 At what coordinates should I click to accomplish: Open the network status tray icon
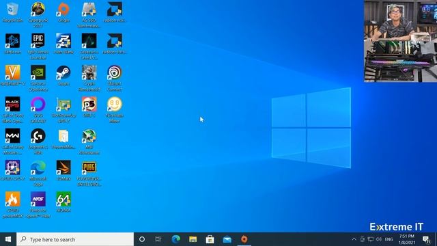point(370,239)
